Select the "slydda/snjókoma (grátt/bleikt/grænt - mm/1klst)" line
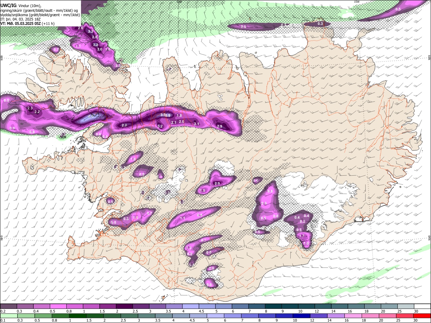431x323 pixels. 40,15
